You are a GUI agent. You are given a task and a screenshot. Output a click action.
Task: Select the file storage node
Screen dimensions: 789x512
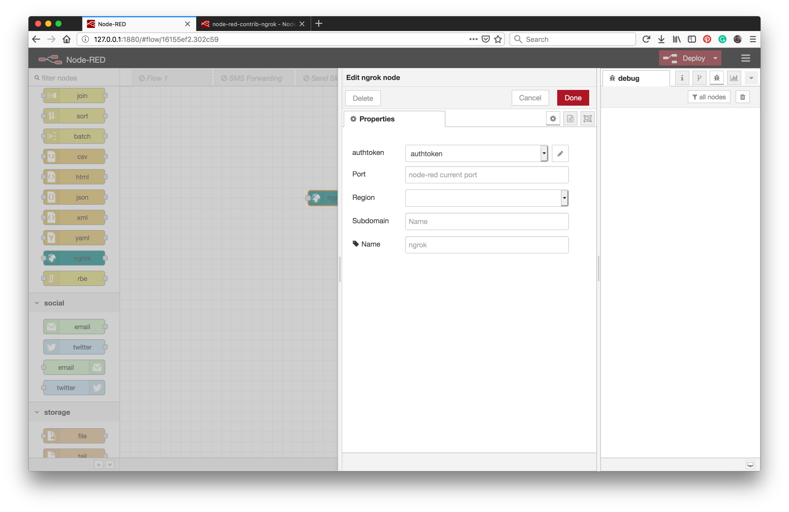pos(74,436)
